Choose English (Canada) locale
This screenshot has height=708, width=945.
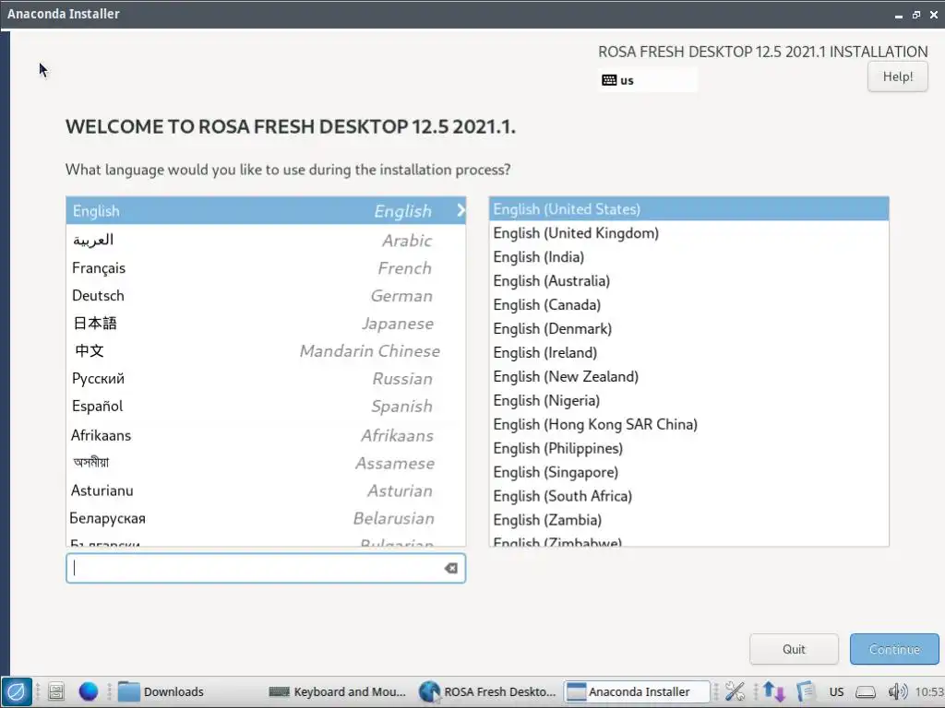[688, 304]
